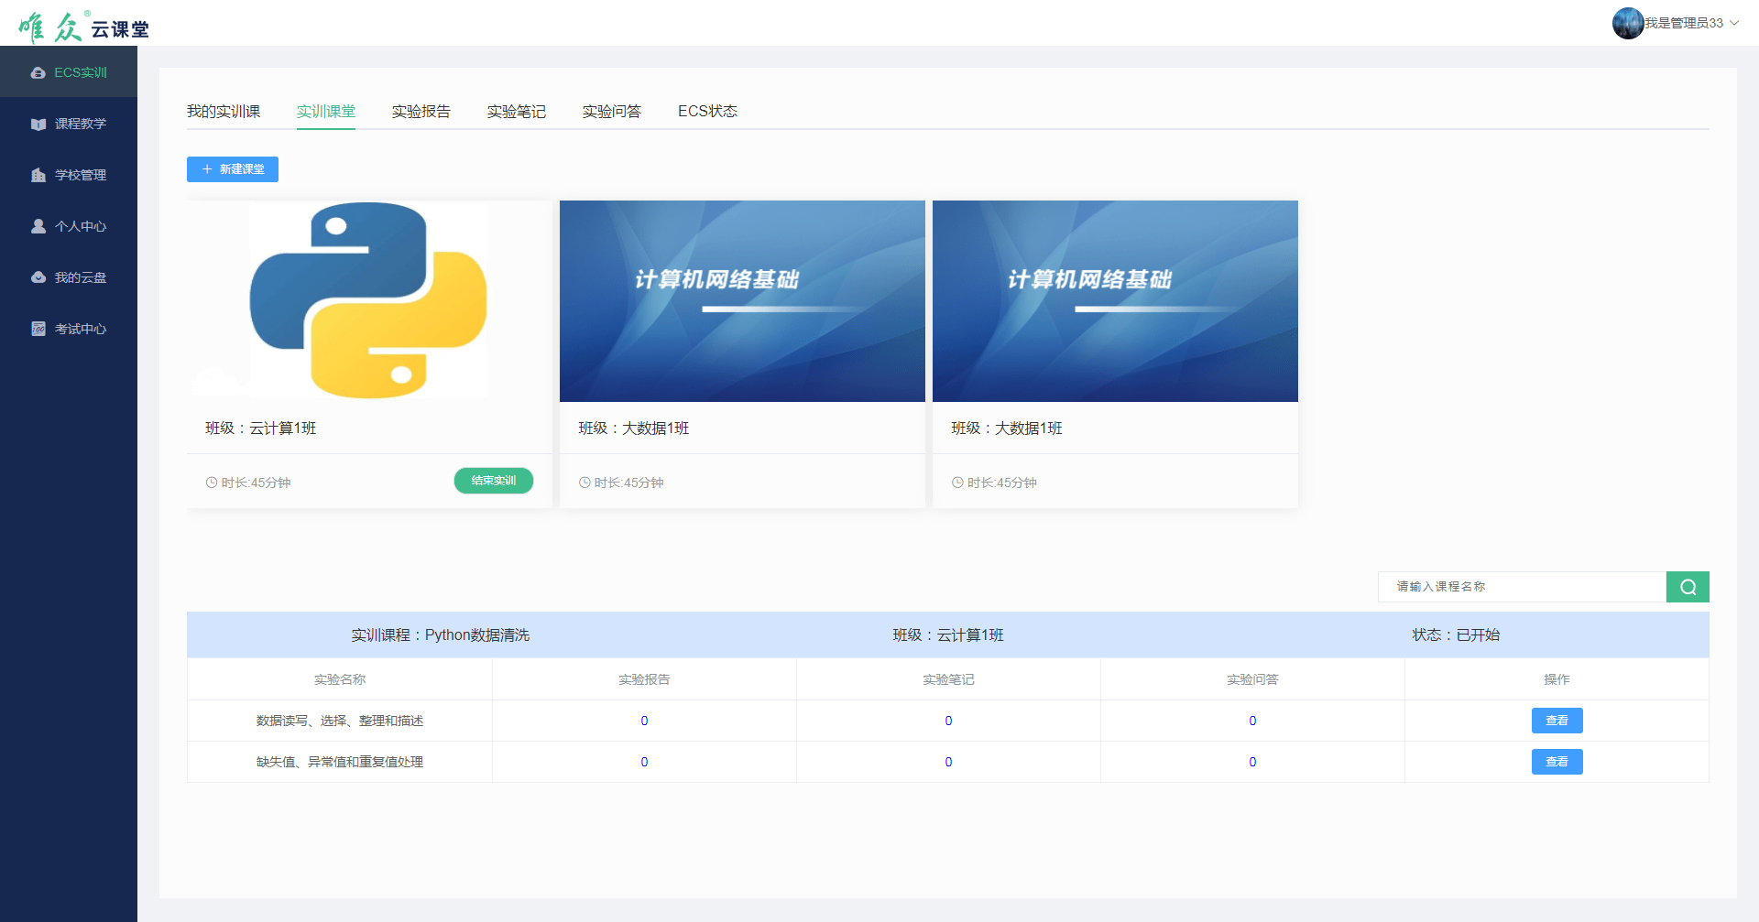Open the 实验报告 tab
The width and height of the screenshot is (1759, 922).
coord(421,111)
